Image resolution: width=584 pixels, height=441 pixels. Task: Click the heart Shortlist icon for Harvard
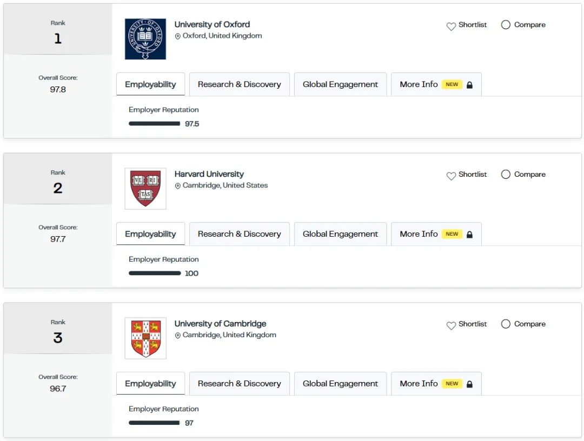451,176
